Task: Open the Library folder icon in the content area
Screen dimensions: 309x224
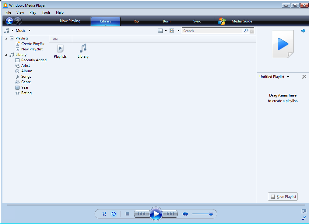Action: (83, 49)
